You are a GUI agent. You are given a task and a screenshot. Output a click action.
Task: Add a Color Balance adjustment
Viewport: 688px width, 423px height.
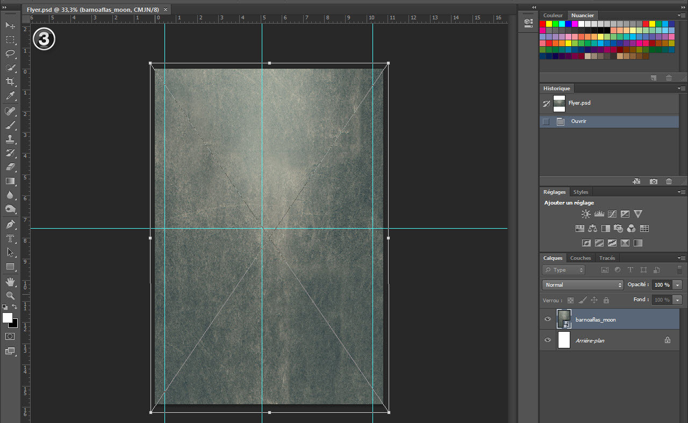pos(593,228)
